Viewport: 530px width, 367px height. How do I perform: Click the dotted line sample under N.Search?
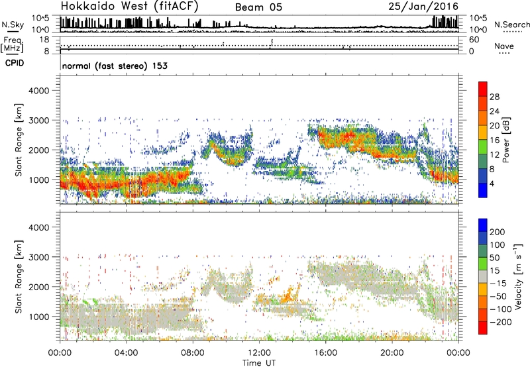(513, 31)
